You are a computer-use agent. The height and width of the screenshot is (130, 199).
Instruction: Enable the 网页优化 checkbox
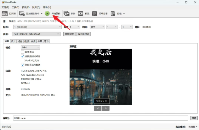coord(23,52)
